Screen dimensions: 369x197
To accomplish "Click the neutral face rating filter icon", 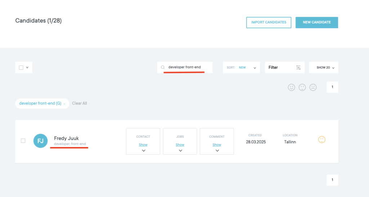I will click(302, 87).
